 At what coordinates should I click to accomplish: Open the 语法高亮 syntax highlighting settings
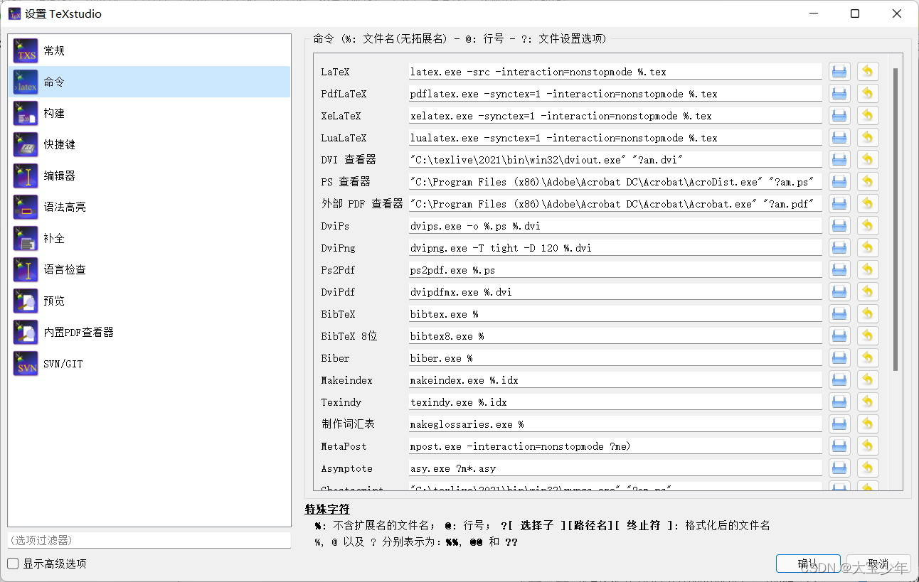point(58,207)
